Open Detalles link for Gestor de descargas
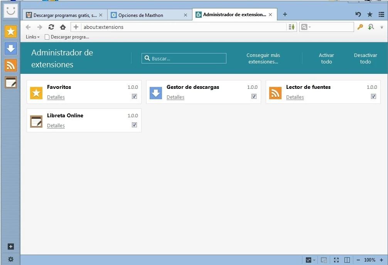The height and width of the screenshot is (265, 388). tap(175, 97)
